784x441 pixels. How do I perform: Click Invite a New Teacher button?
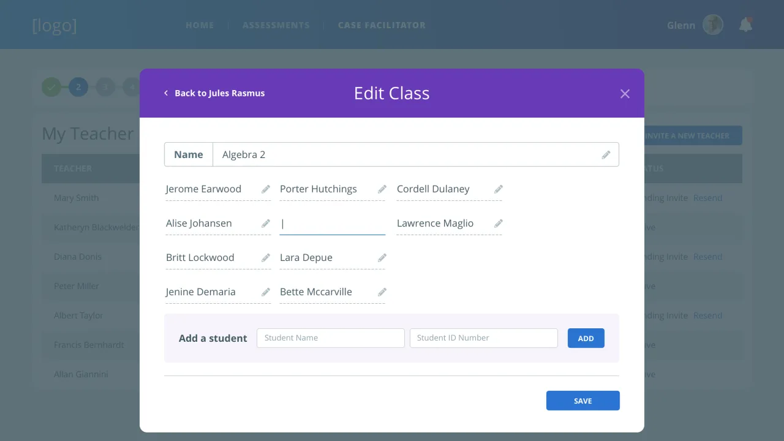coord(693,136)
